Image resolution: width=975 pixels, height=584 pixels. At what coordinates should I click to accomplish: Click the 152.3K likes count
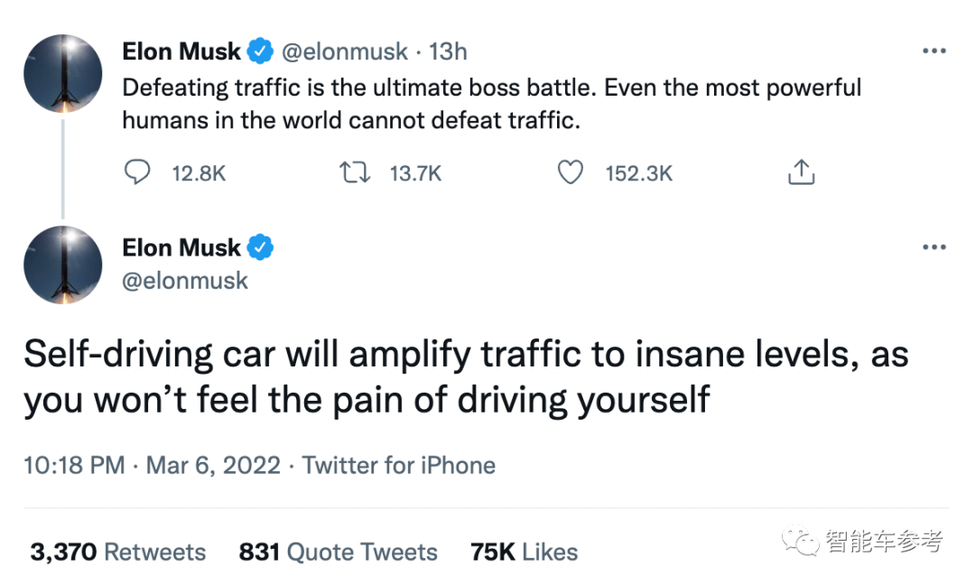pyautogui.click(x=639, y=173)
